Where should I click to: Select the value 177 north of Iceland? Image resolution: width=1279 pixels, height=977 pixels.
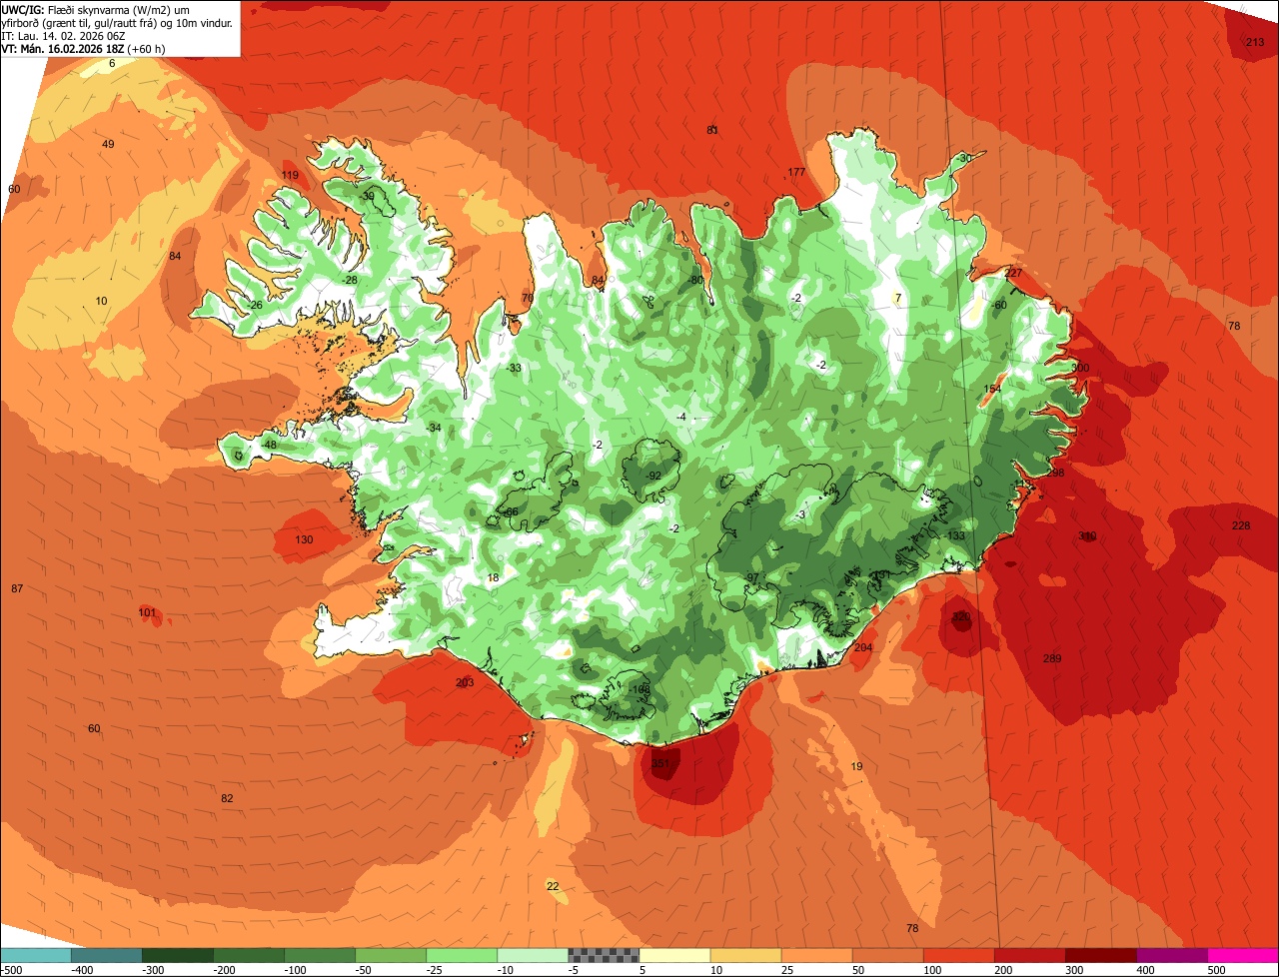(x=796, y=173)
